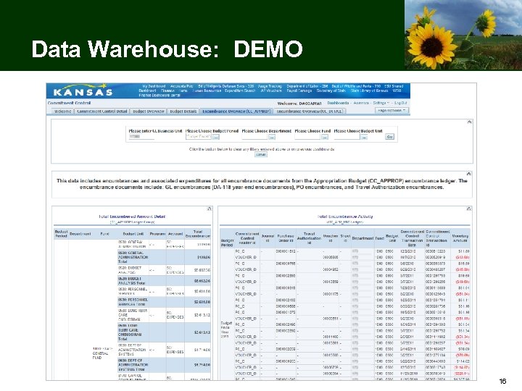Switch to the Budget Overview tab
The width and height of the screenshot is (522, 391).
pyautogui.click(x=149, y=112)
